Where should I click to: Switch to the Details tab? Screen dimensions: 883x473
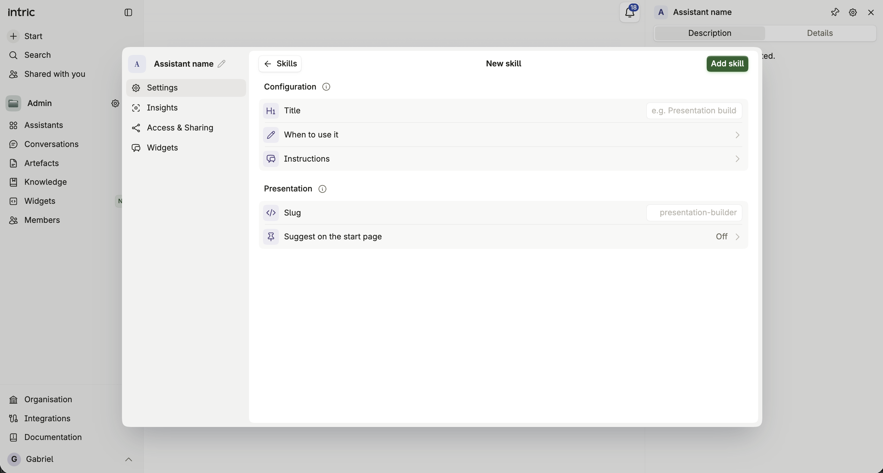coord(819,33)
